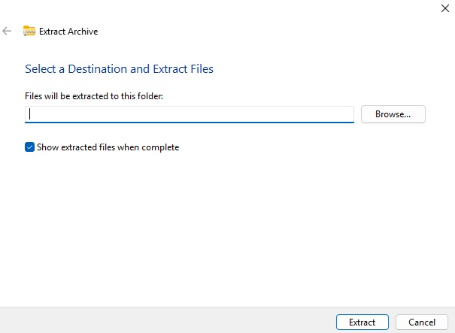The width and height of the screenshot is (455, 333).
Task: Select Browse... to choose a destination folder
Action: pos(393,114)
